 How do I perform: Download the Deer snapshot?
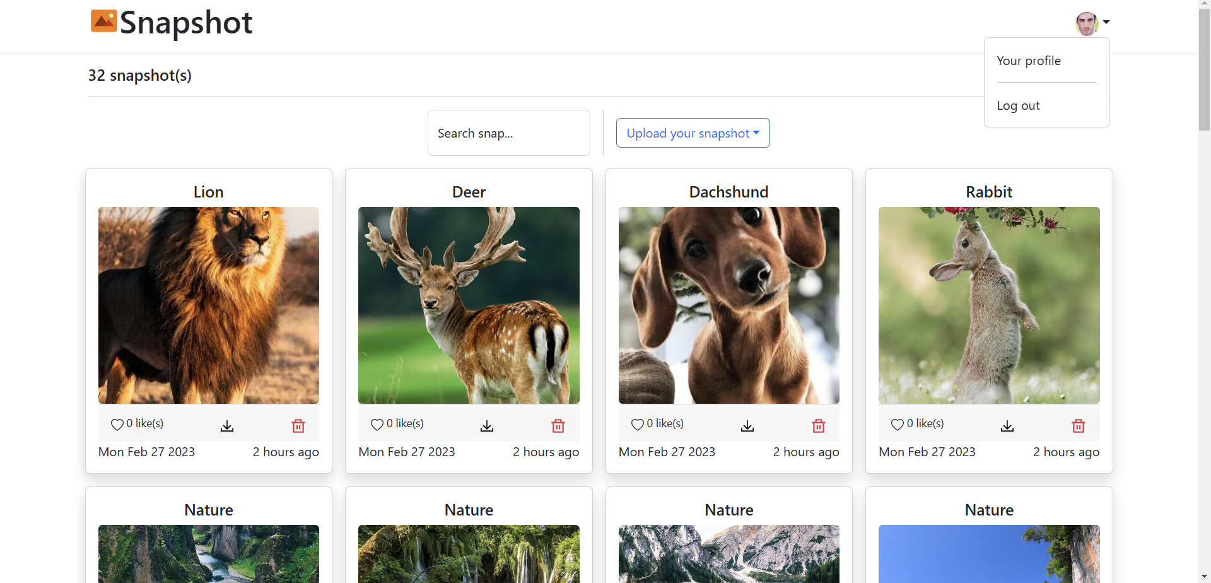click(x=486, y=426)
